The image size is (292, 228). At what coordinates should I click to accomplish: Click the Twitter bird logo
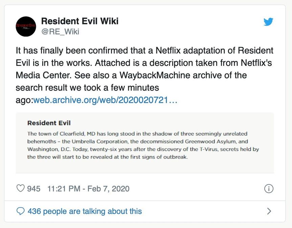coord(268,22)
